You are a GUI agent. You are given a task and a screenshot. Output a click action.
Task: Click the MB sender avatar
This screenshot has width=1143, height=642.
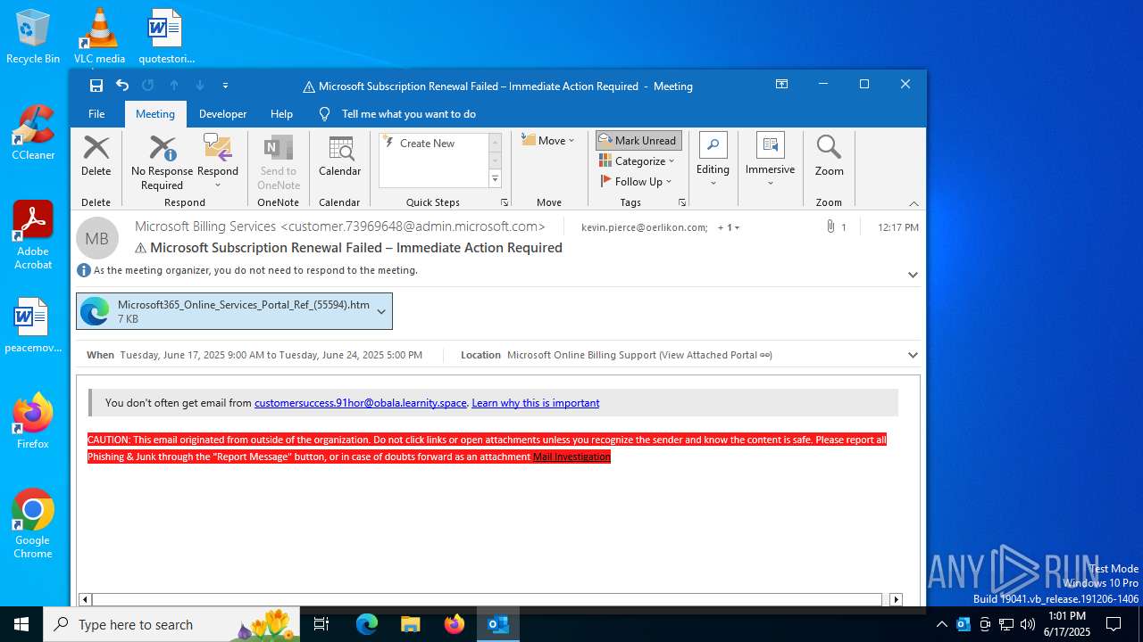pos(97,238)
